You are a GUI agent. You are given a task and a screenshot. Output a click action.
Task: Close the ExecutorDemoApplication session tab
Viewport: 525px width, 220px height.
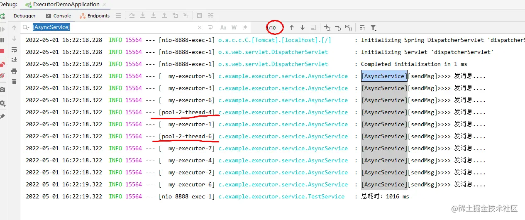pyautogui.click(x=103, y=5)
